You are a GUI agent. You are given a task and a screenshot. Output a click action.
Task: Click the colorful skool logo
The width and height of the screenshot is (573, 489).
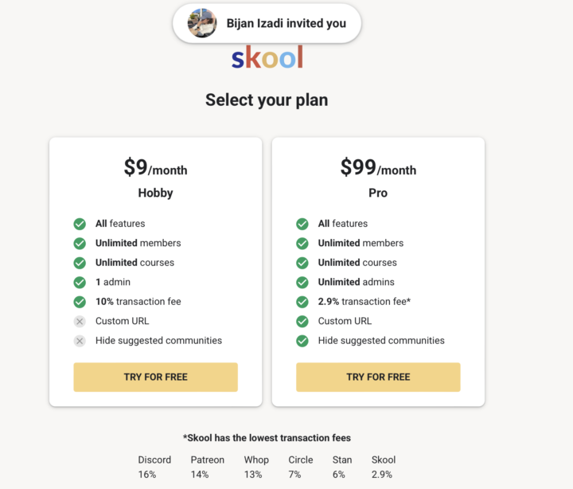click(267, 57)
